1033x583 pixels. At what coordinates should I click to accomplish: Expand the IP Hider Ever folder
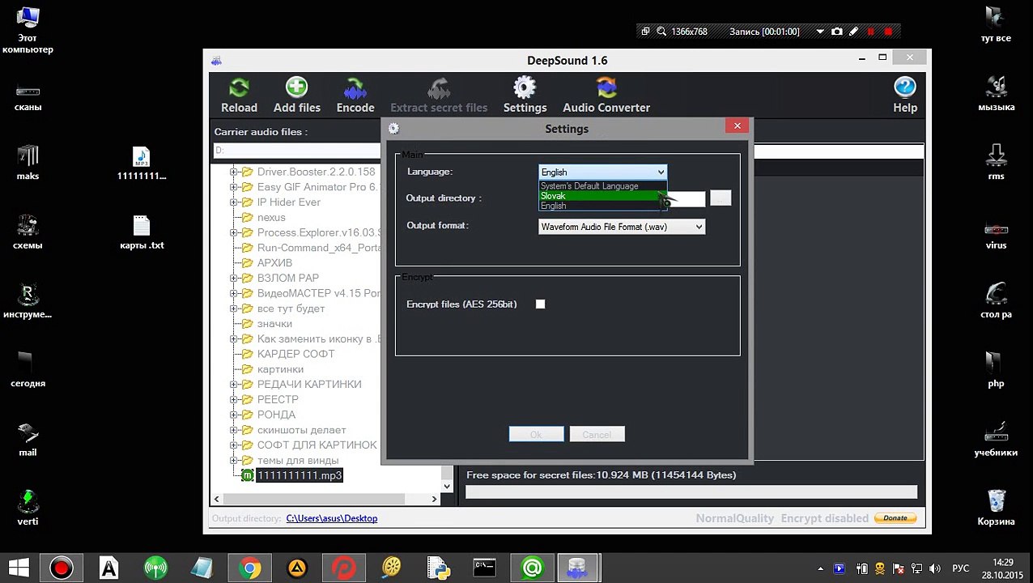tap(233, 202)
